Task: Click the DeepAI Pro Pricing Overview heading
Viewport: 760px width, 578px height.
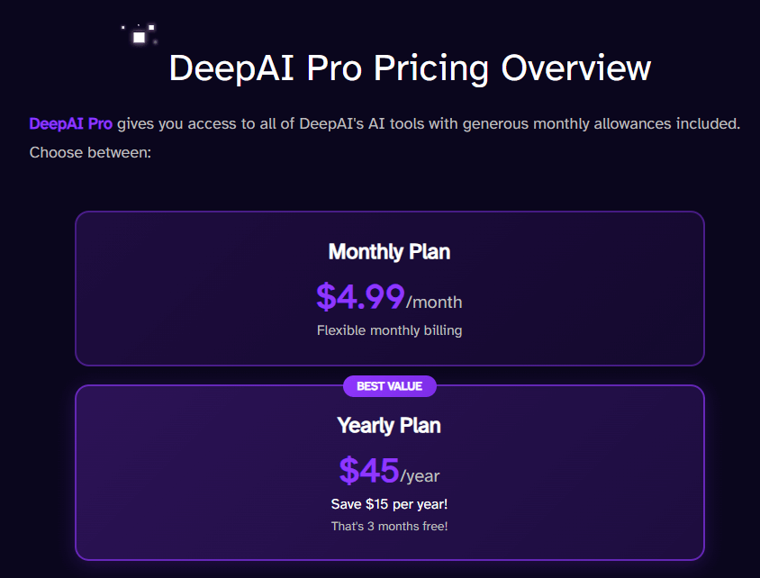Action: [x=410, y=68]
